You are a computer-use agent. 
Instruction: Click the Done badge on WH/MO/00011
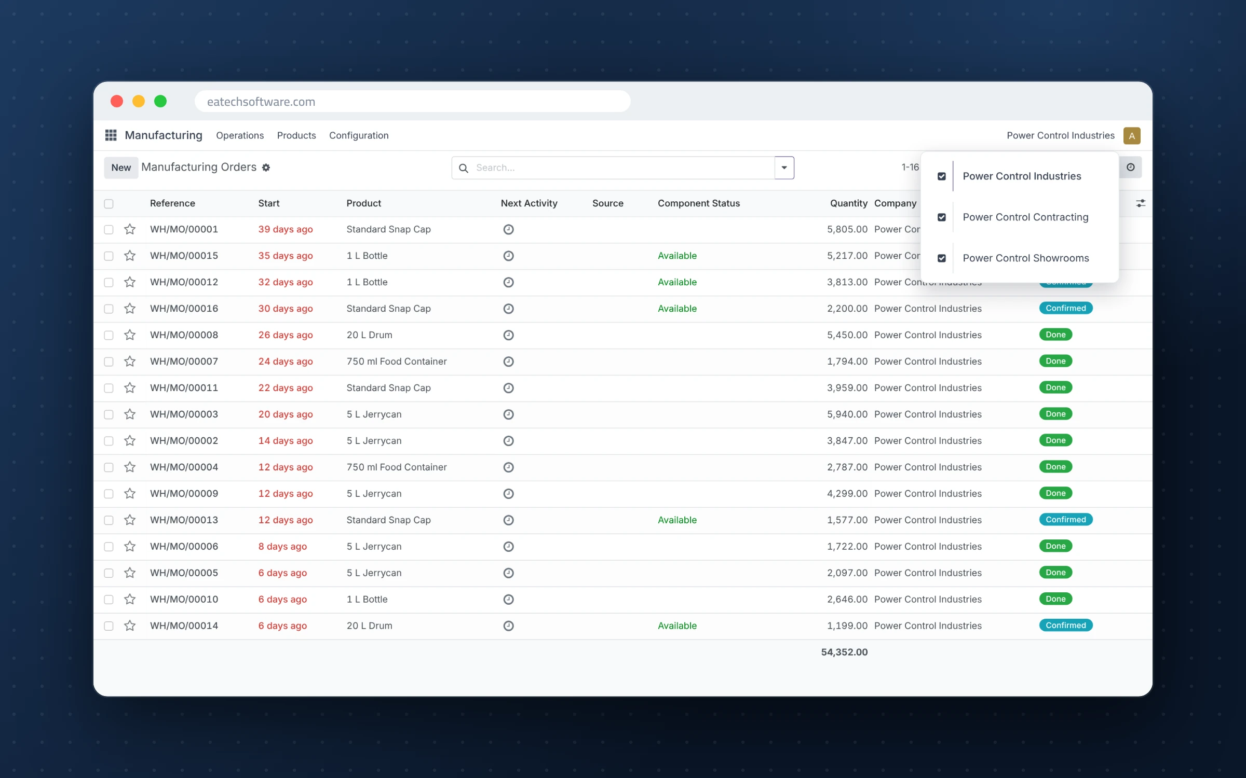(x=1055, y=388)
